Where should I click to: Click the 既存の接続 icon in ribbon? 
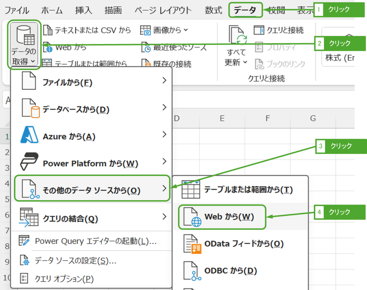coord(146,64)
